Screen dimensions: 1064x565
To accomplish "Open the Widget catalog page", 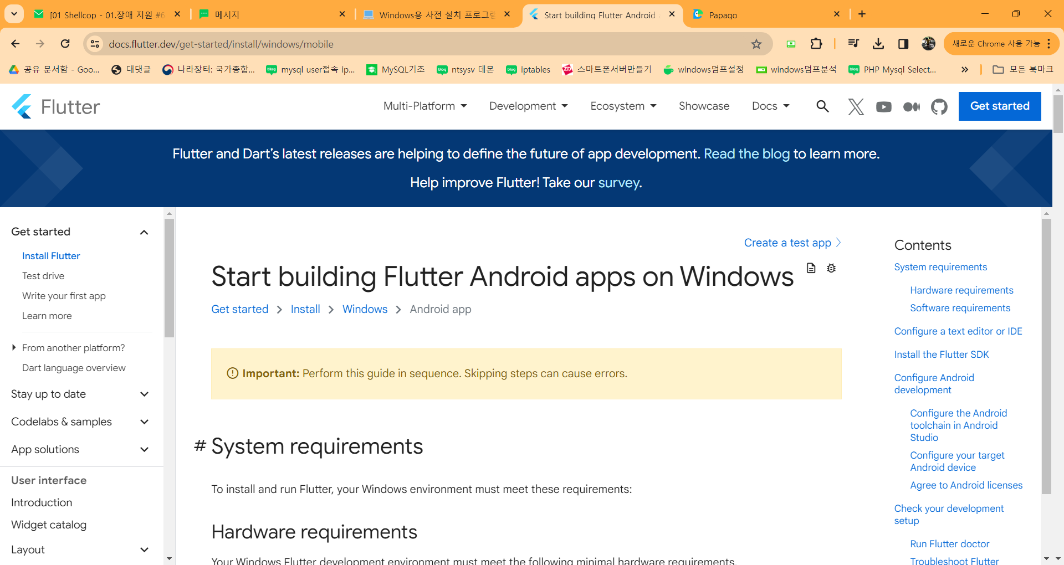I will click(x=49, y=525).
